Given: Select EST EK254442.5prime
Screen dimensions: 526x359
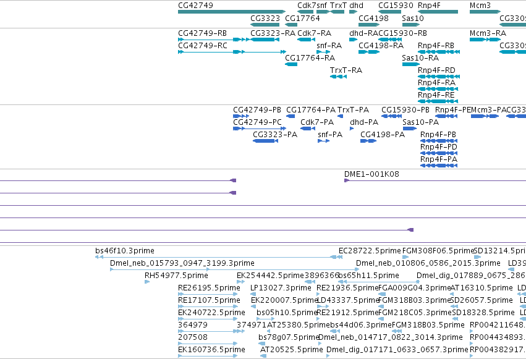Looking at the screenshot, I should [270, 276].
